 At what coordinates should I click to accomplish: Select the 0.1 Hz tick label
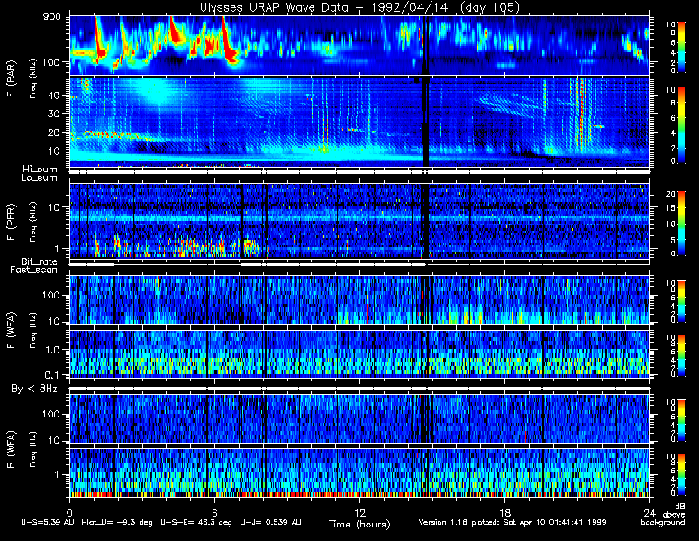click(x=52, y=375)
